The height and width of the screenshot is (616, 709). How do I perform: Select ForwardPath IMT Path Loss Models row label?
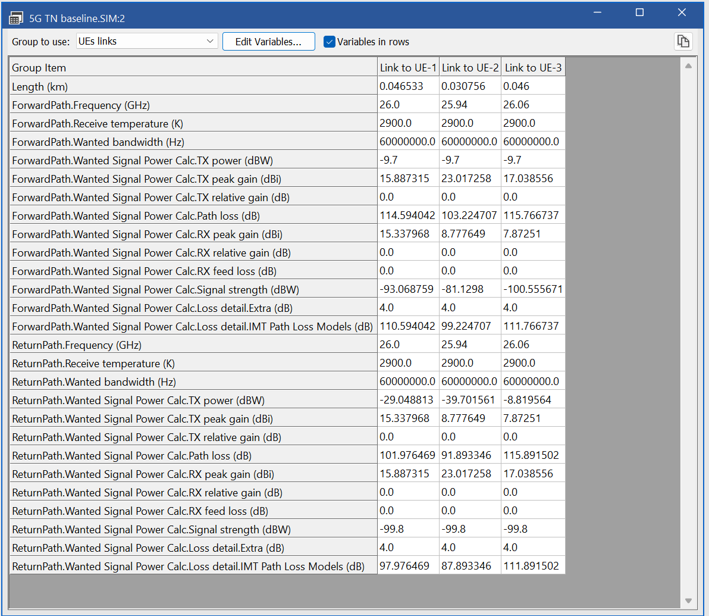tap(193, 327)
